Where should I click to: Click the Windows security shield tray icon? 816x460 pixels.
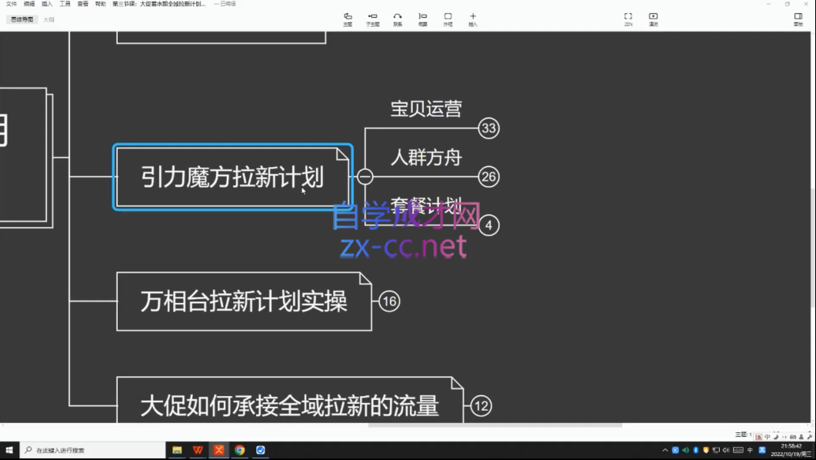(706, 450)
